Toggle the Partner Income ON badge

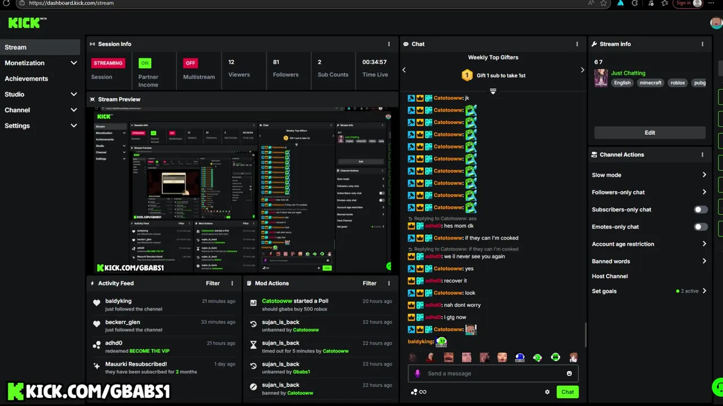[145, 63]
